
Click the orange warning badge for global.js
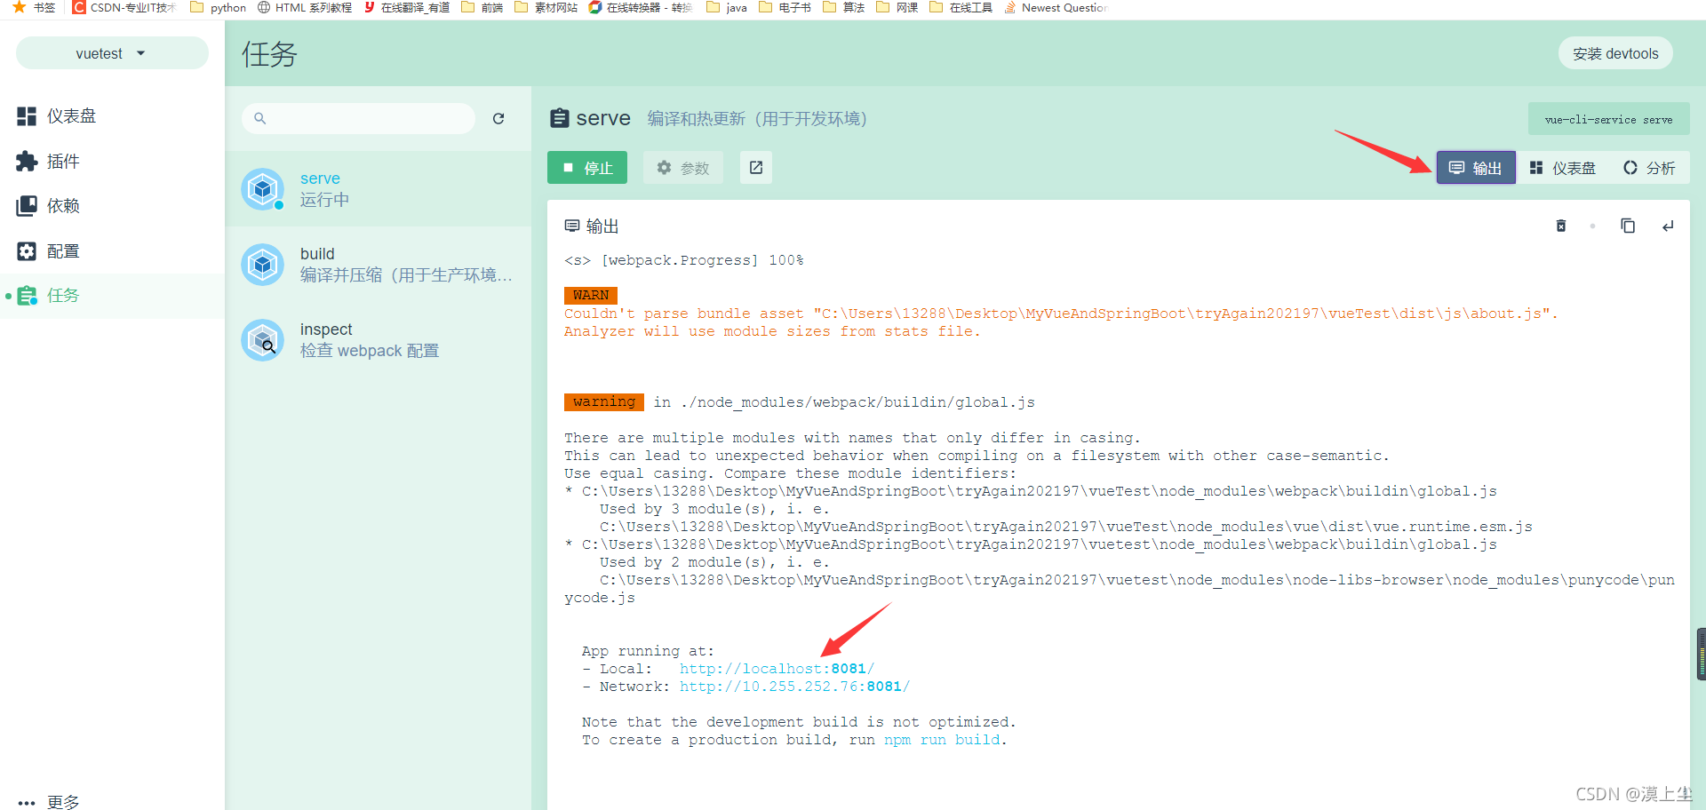click(x=604, y=402)
